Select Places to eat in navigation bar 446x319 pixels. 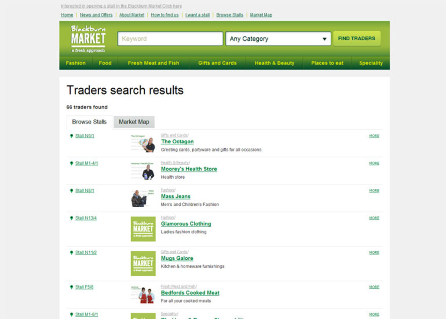click(x=327, y=63)
